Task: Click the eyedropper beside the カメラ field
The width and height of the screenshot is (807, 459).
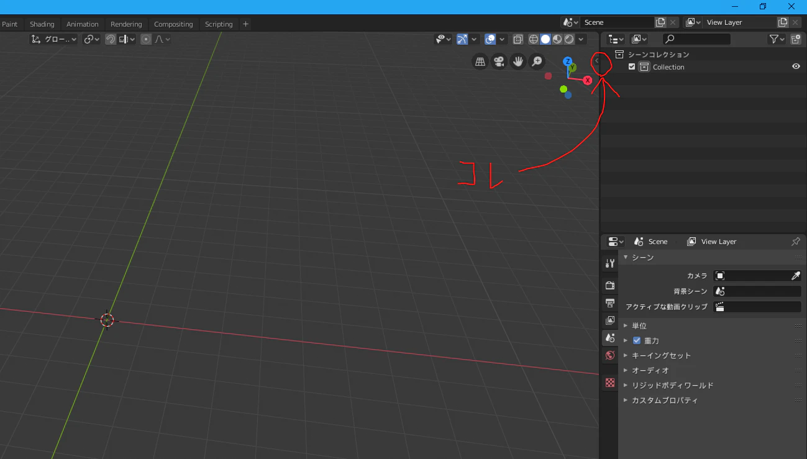Action: coord(795,276)
